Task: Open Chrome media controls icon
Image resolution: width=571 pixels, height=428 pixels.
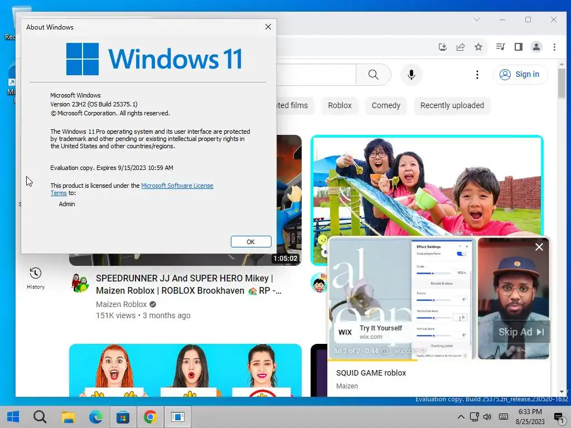Action: coord(500,47)
